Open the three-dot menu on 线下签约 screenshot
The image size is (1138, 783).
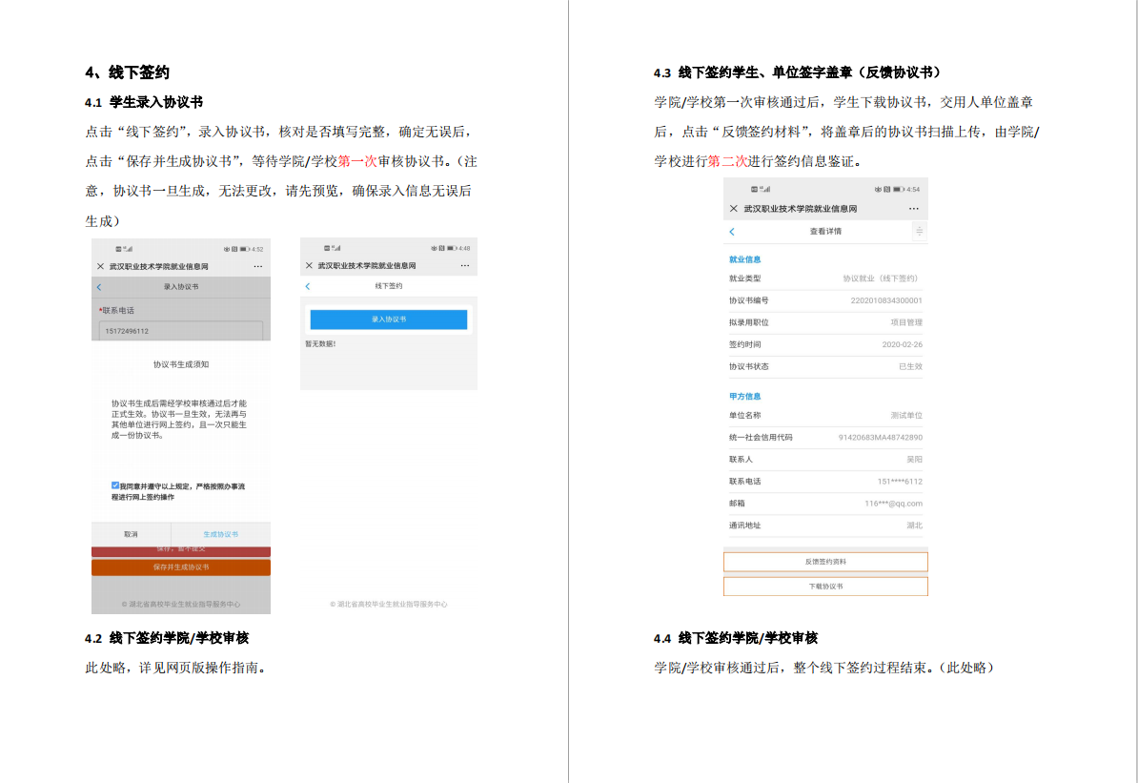tap(465, 266)
